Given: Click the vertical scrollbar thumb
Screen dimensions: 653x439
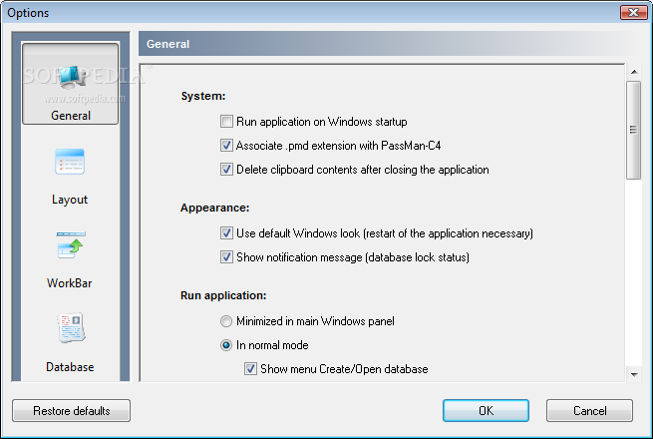Looking at the screenshot, I should (633, 130).
